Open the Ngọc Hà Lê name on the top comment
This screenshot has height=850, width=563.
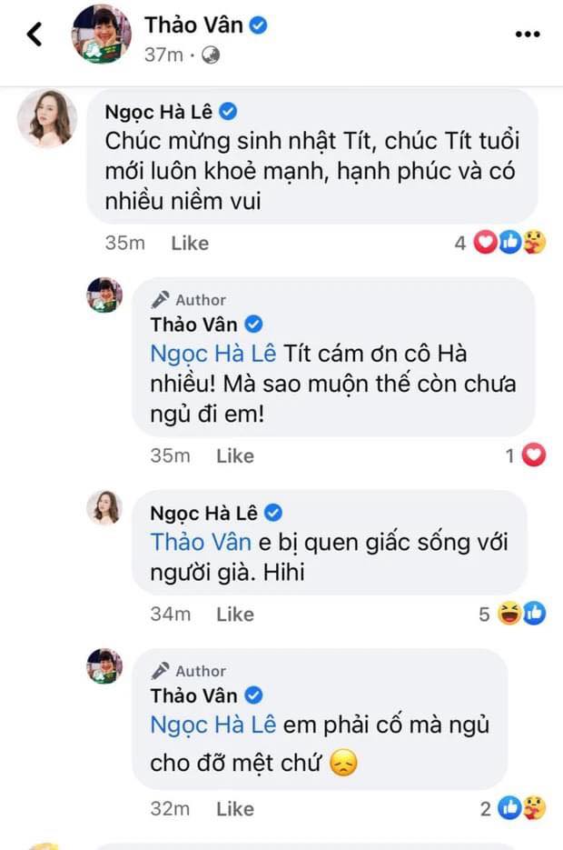[159, 112]
